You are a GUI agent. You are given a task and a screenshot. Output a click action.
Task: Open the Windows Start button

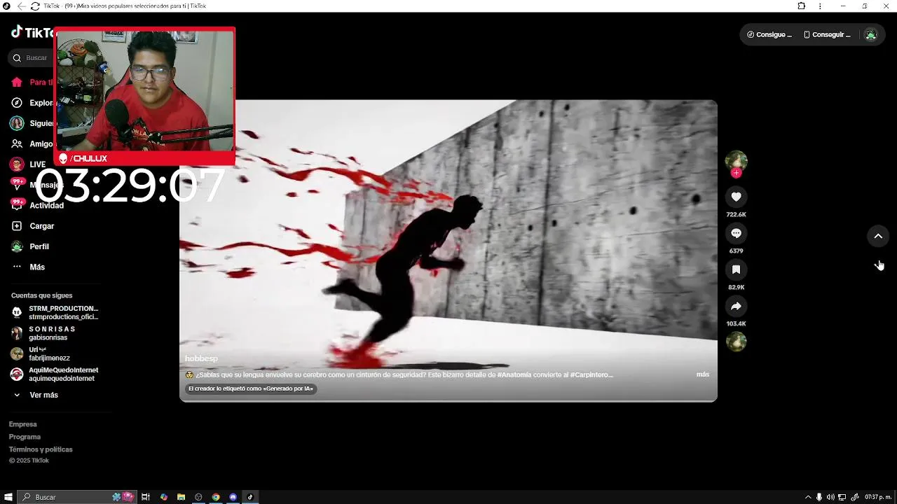(8, 497)
